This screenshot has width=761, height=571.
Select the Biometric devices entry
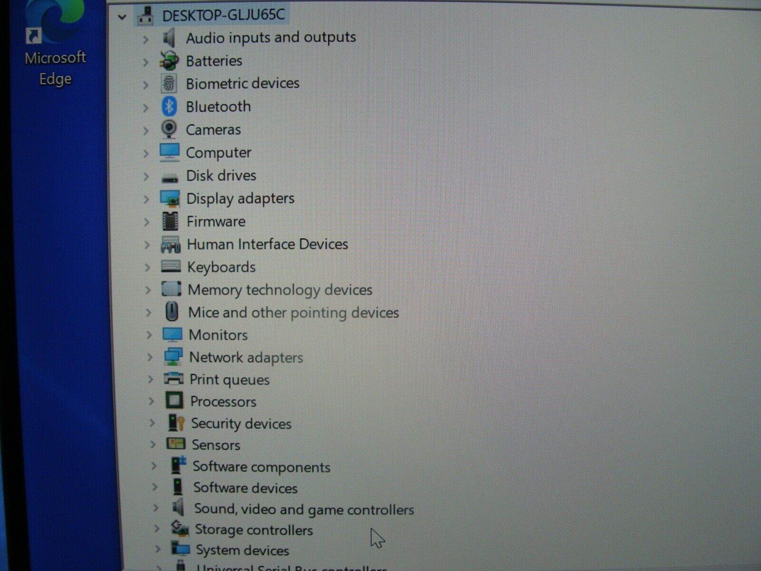[x=243, y=84]
